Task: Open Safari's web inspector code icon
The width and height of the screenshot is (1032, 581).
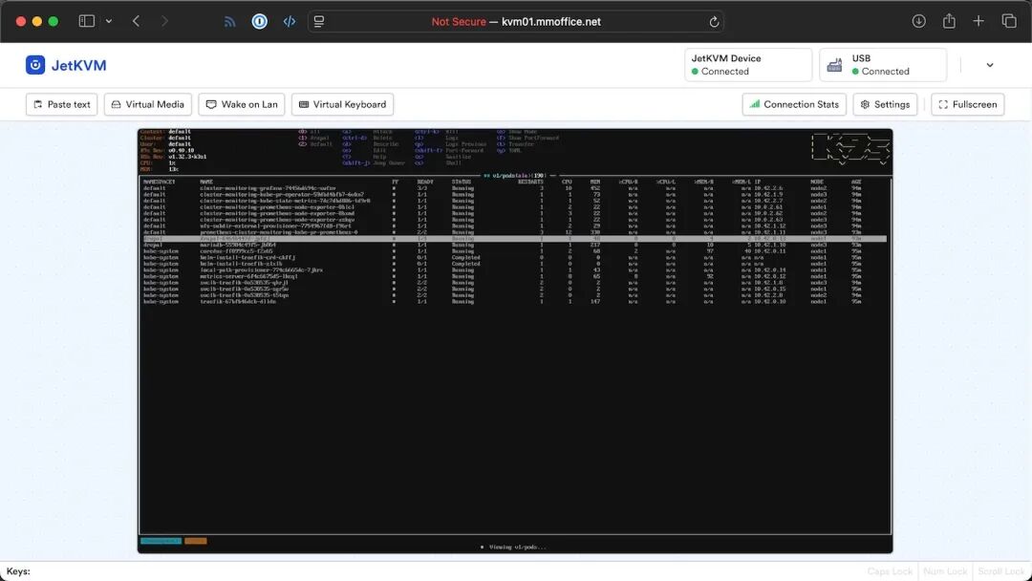Action: [290, 20]
